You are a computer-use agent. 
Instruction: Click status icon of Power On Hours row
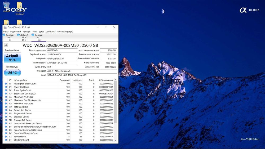tap(6, 87)
